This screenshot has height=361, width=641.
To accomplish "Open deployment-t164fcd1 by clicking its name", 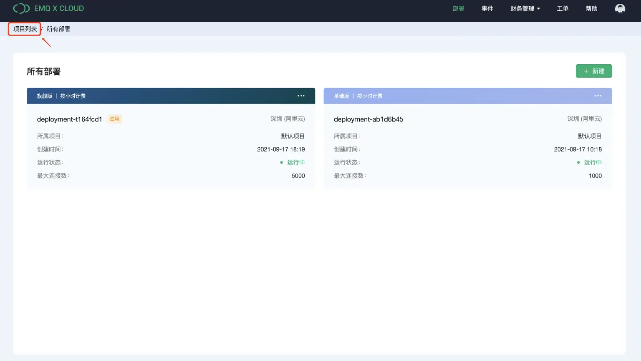I will click(x=69, y=119).
